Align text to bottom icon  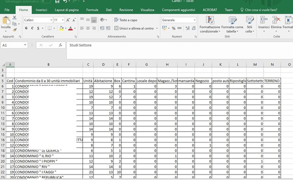[94, 20]
